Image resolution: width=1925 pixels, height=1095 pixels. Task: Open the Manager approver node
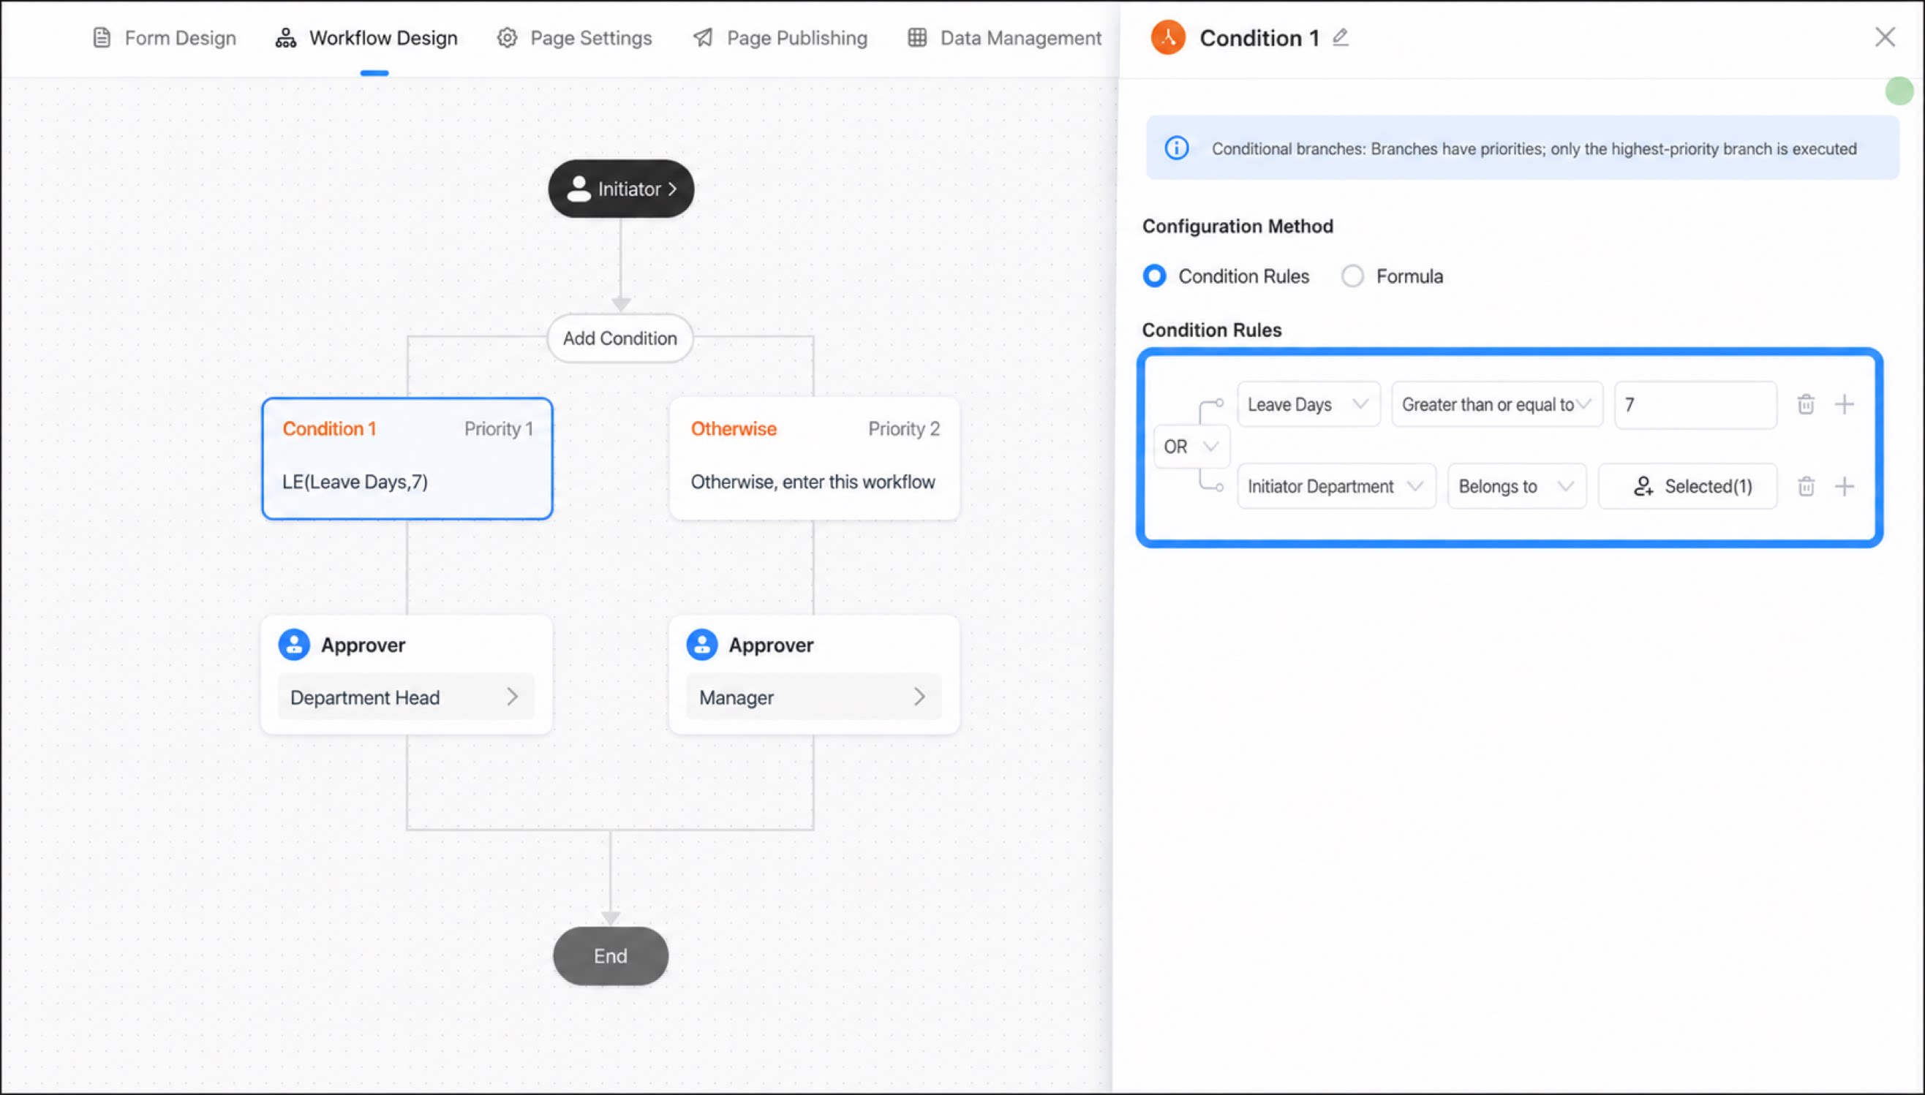coord(813,697)
